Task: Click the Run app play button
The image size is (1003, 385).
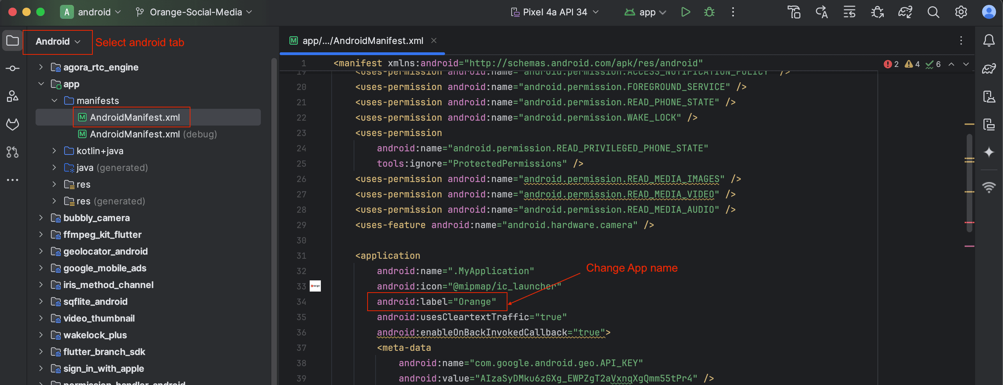Action: tap(685, 12)
